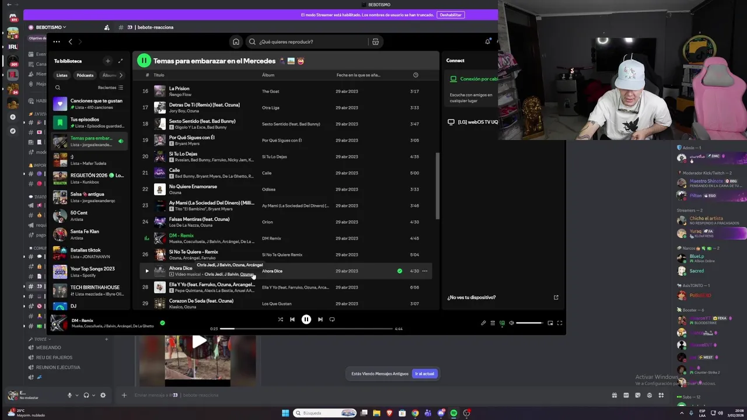
Task: Sort by duration clock column icon
Action: point(416,75)
